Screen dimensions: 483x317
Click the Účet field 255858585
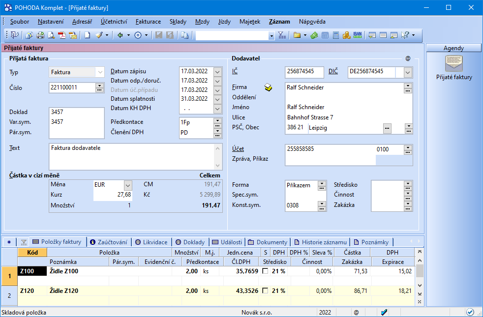click(330, 149)
